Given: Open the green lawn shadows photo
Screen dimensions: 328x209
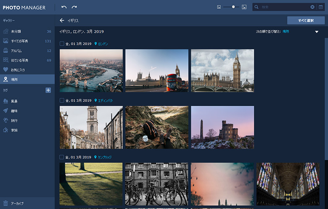Looking at the screenshot, I should pyautogui.click(x=91, y=184).
